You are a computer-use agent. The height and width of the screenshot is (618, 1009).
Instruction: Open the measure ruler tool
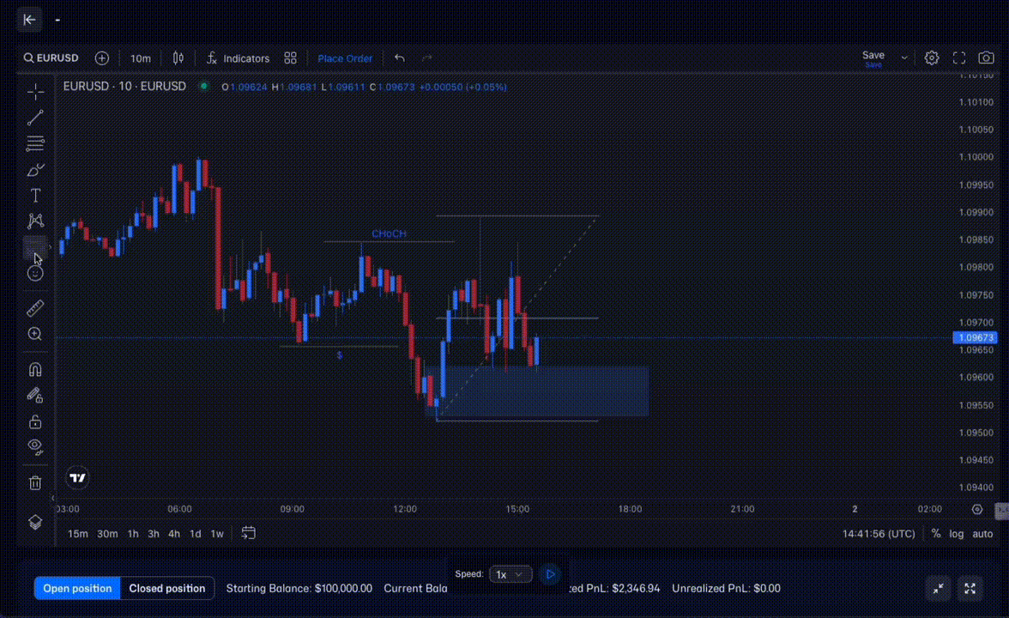35,308
